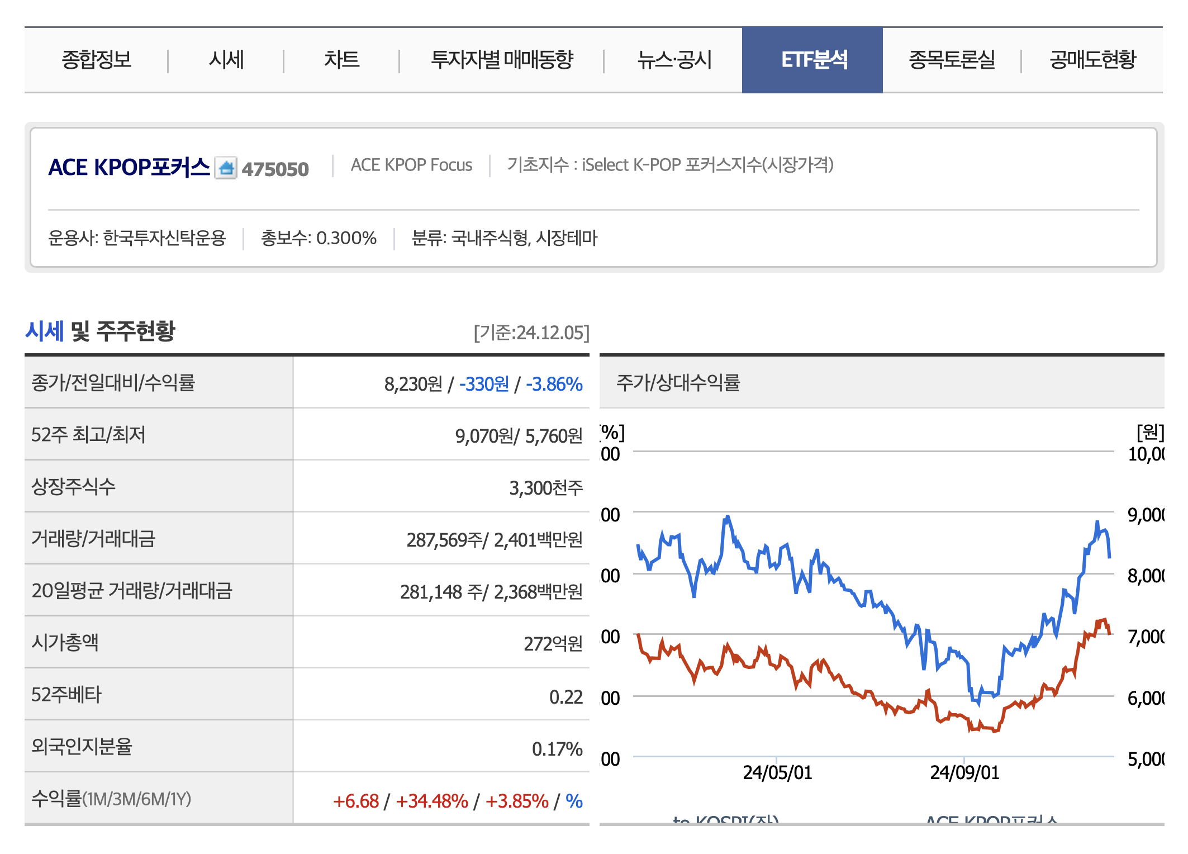The height and width of the screenshot is (854, 1188).
Task: Click the return value -3.86%
Action: 554,384
